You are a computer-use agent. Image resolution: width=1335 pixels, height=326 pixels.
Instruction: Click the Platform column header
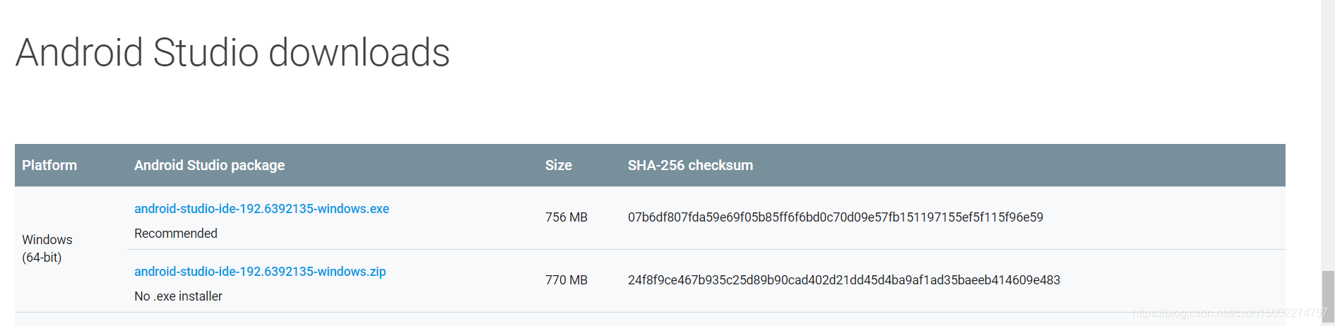[x=49, y=165]
